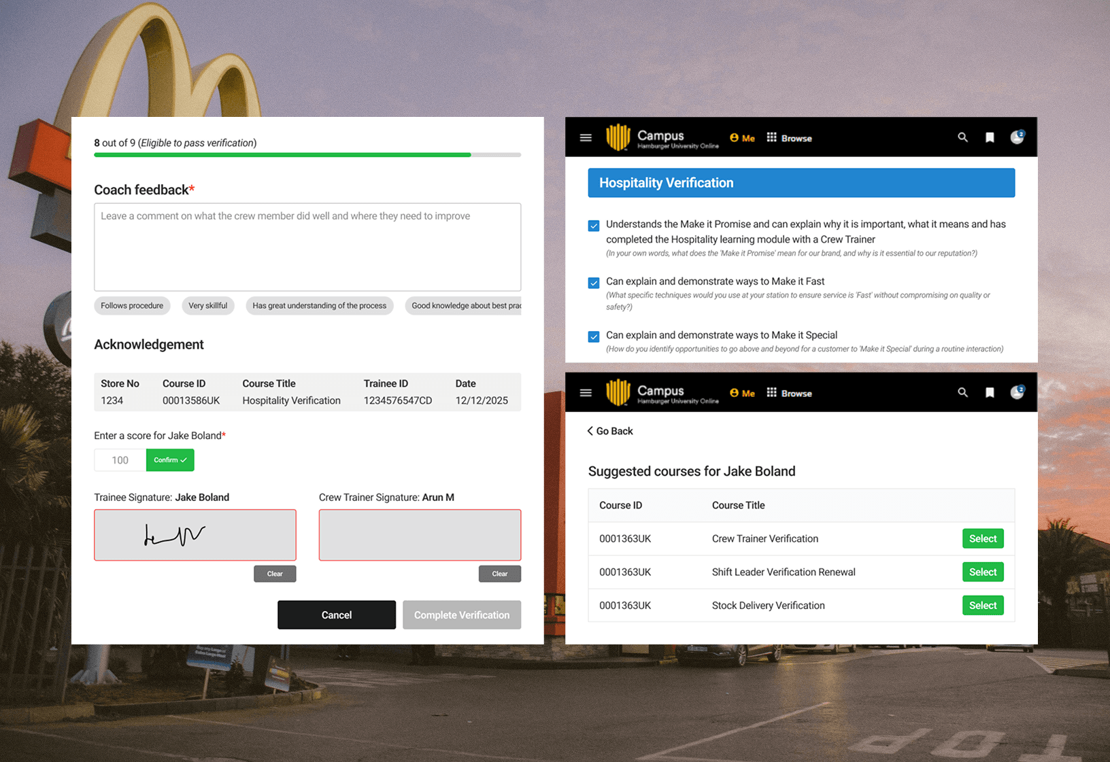Clear the crew trainer signature
The image size is (1110, 762).
(x=500, y=574)
